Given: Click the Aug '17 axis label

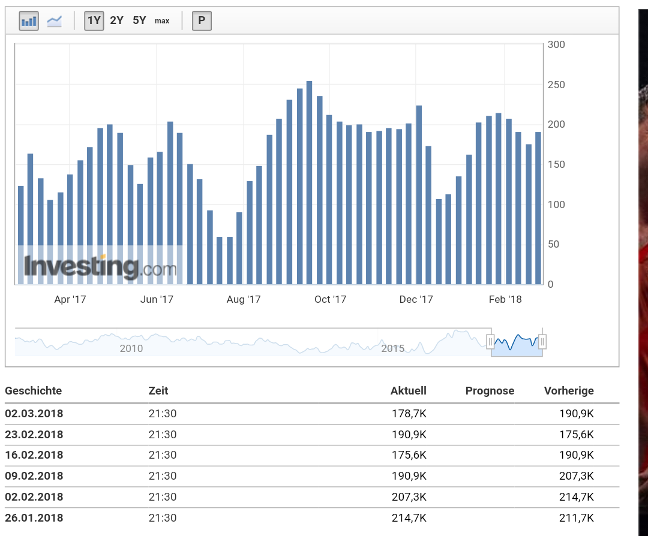Looking at the screenshot, I should [244, 299].
